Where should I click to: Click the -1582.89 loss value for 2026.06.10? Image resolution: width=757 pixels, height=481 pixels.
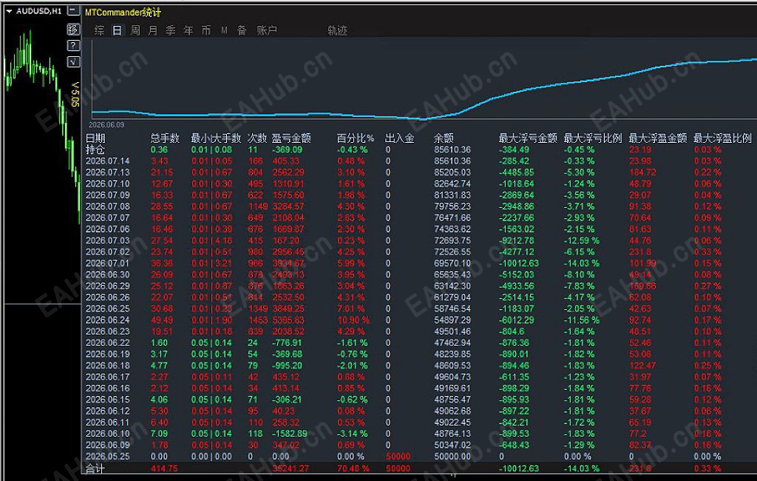tap(289, 434)
